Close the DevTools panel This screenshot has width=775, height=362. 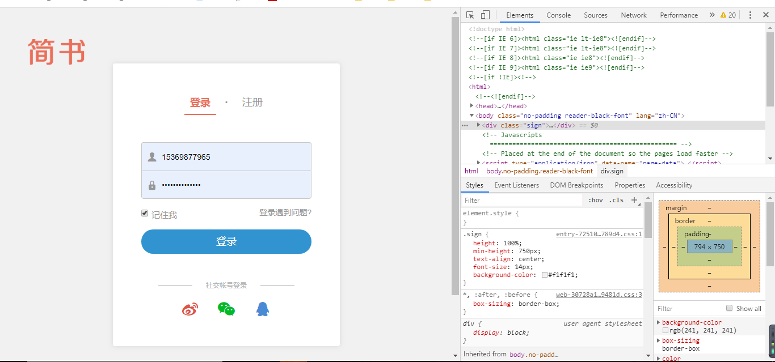click(765, 15)
